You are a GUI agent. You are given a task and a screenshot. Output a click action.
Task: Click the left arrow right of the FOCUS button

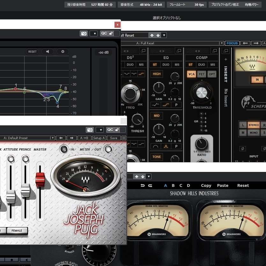(245, 43)
